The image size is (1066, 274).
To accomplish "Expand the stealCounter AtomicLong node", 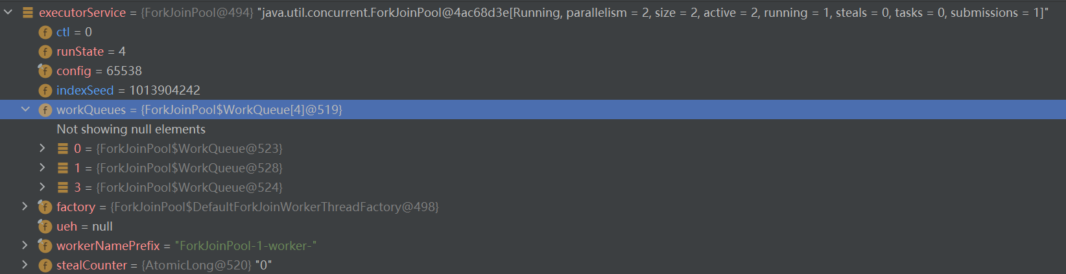I will pyautogui.click(x=25, y=265).
